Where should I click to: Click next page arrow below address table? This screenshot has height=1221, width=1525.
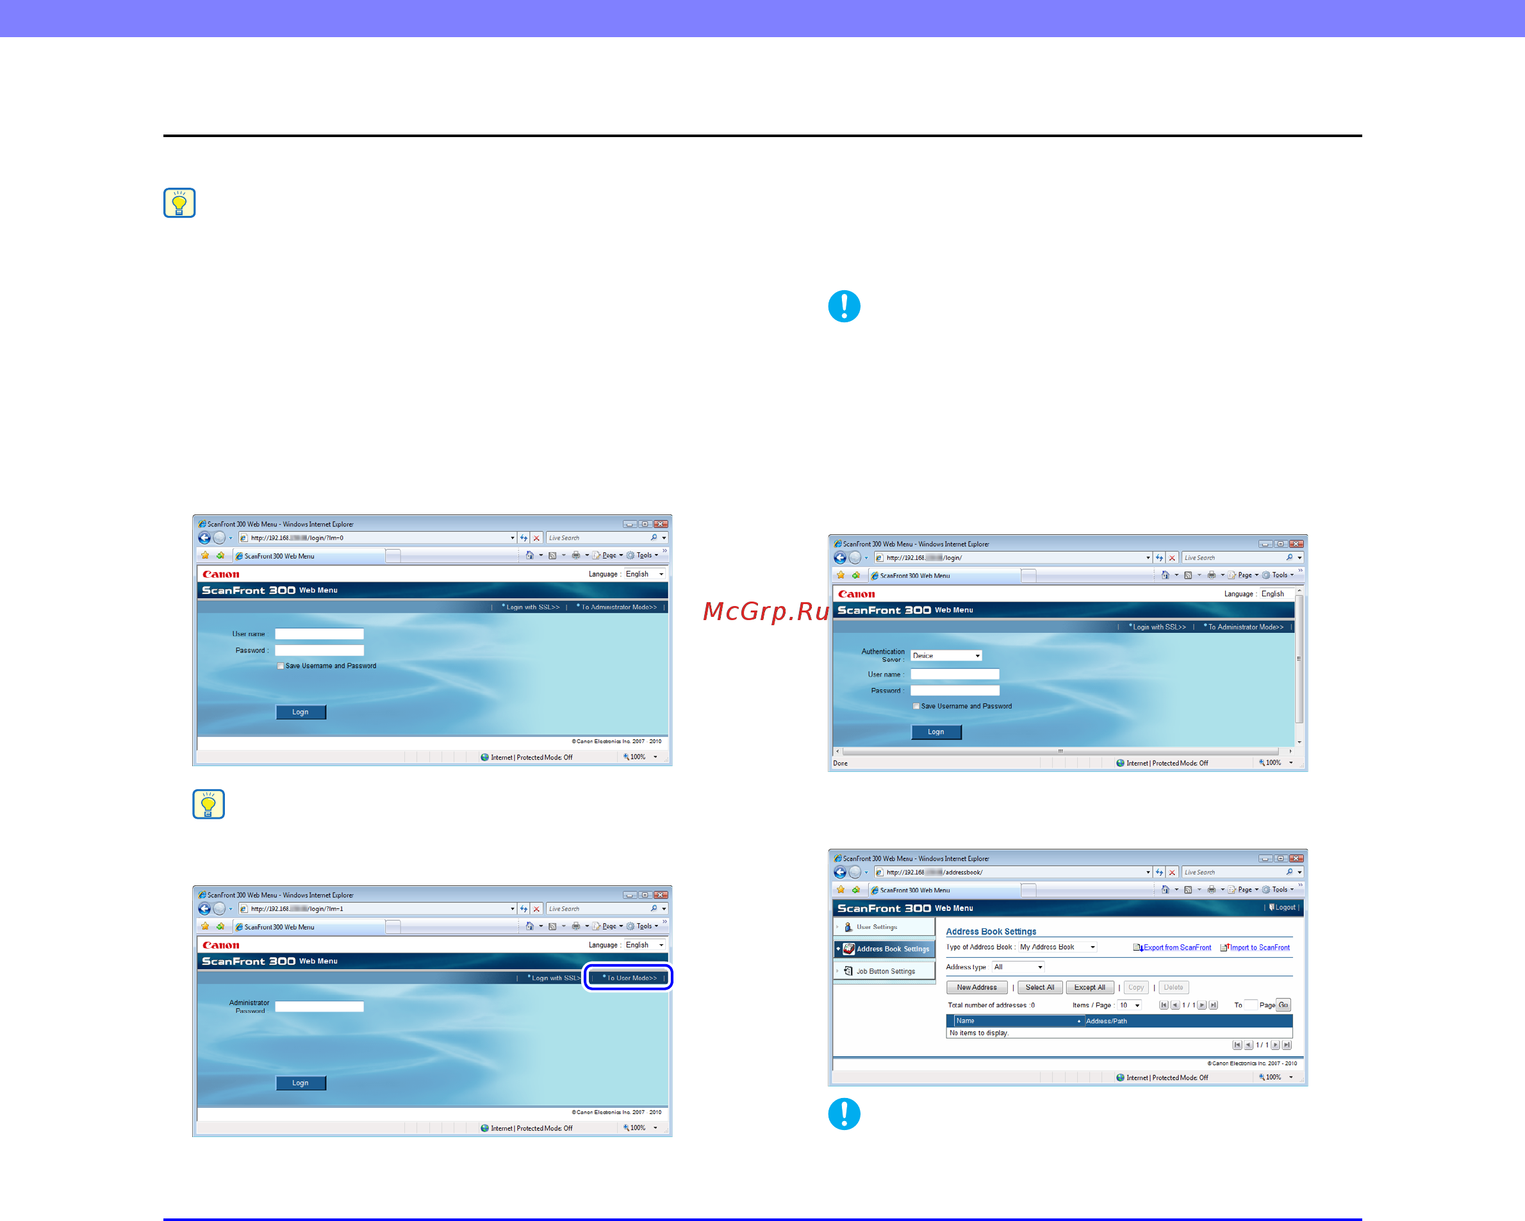[x=1275, y=1045]
